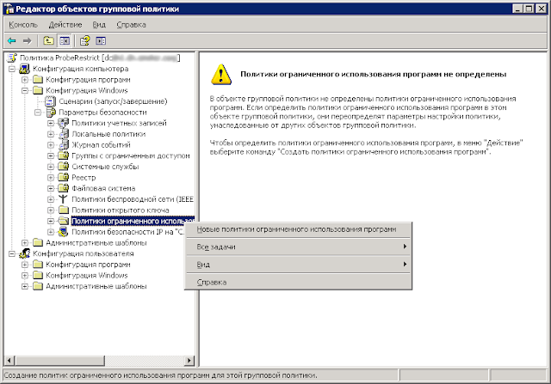The image size is (551, 384).
Task: Expand the Реестр node
Action: click(51, 178)
